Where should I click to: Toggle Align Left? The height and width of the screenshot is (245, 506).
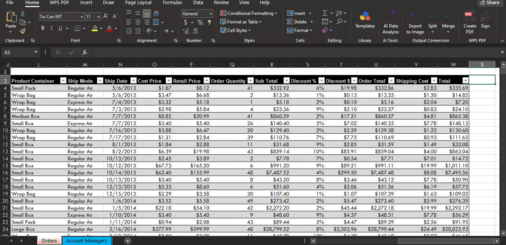pos(129,22)
